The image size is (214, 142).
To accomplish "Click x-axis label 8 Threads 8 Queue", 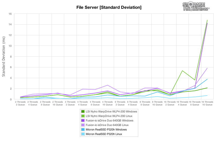I will (145, 103).
